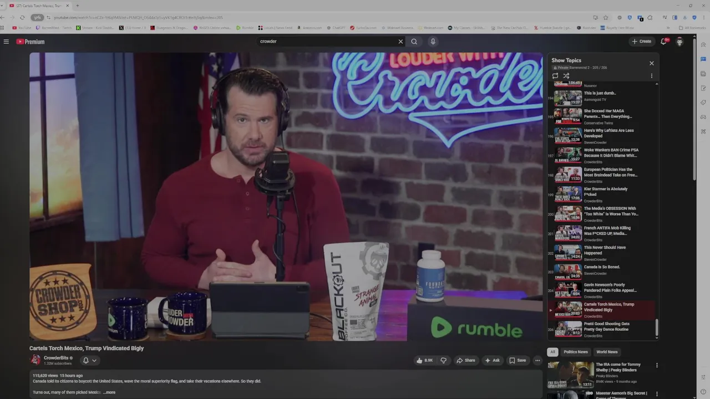Open the All Bookmarks folder
710x399 pixels.
click(692, 28)
